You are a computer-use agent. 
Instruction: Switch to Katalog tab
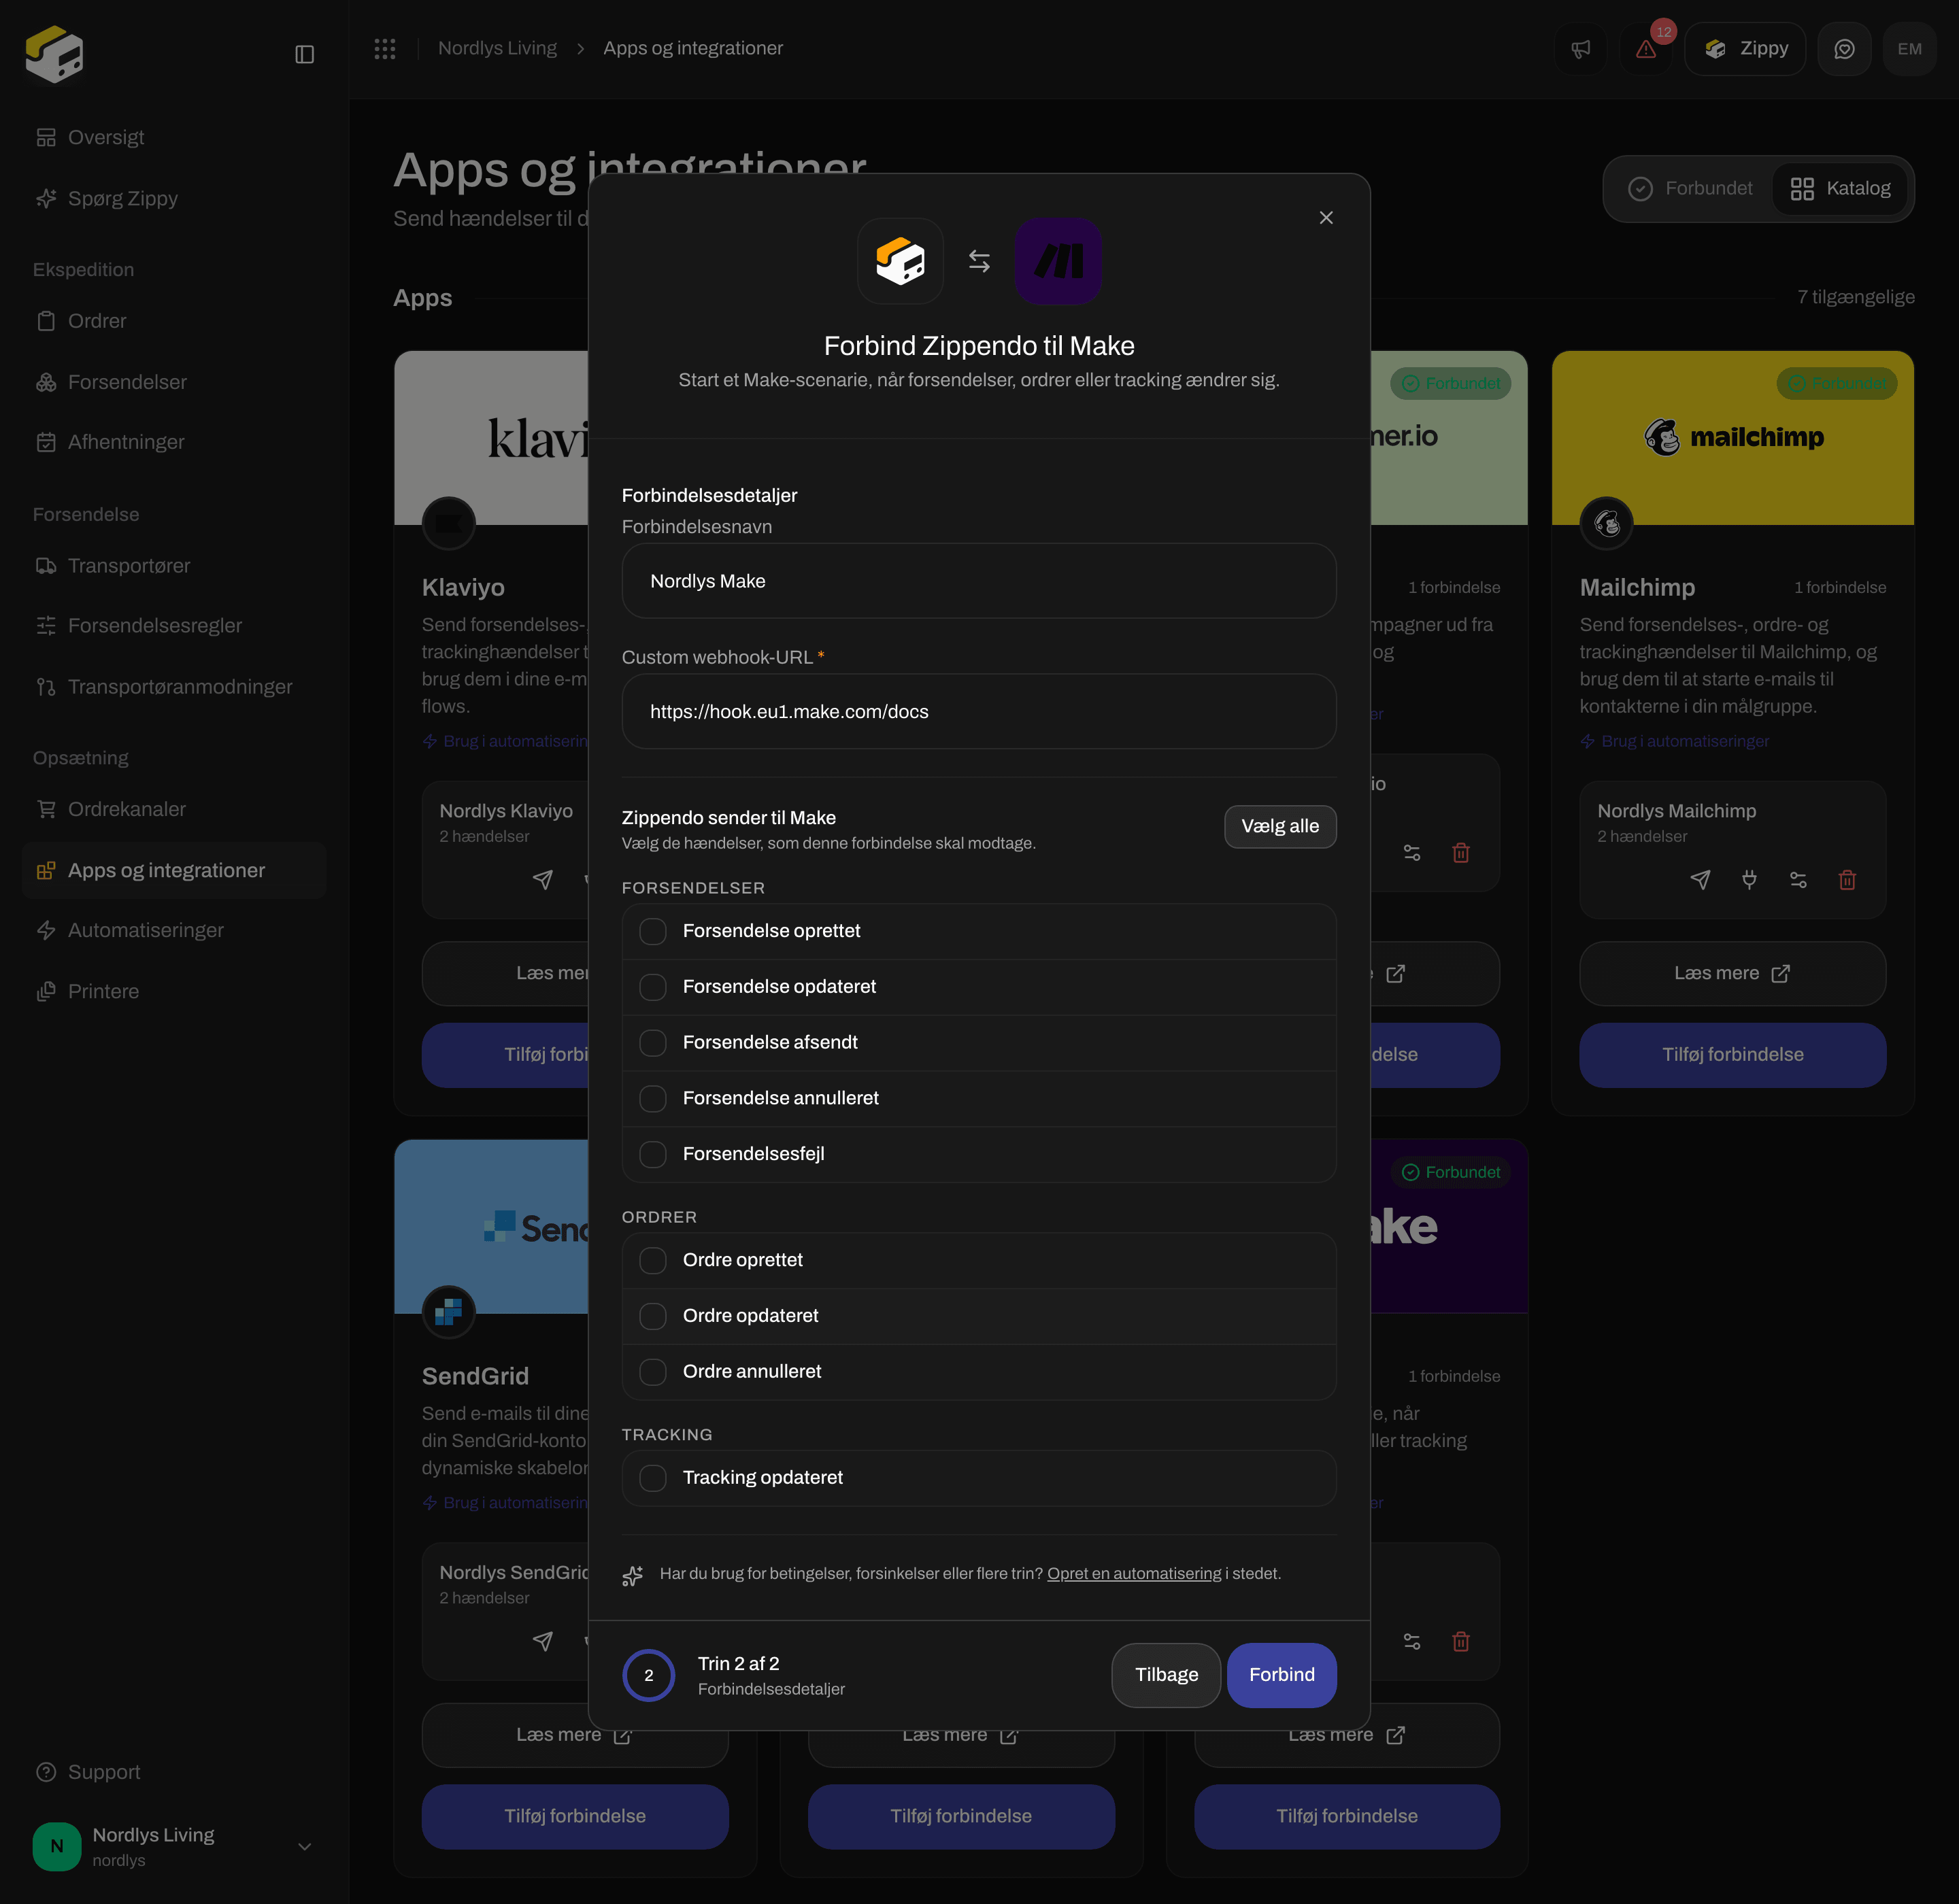click(x=1840, y=188)
